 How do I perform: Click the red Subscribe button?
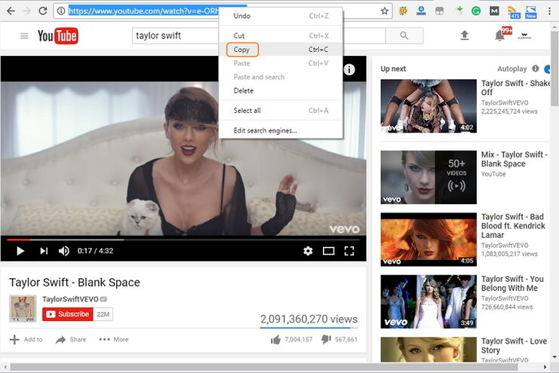[68, 314]
